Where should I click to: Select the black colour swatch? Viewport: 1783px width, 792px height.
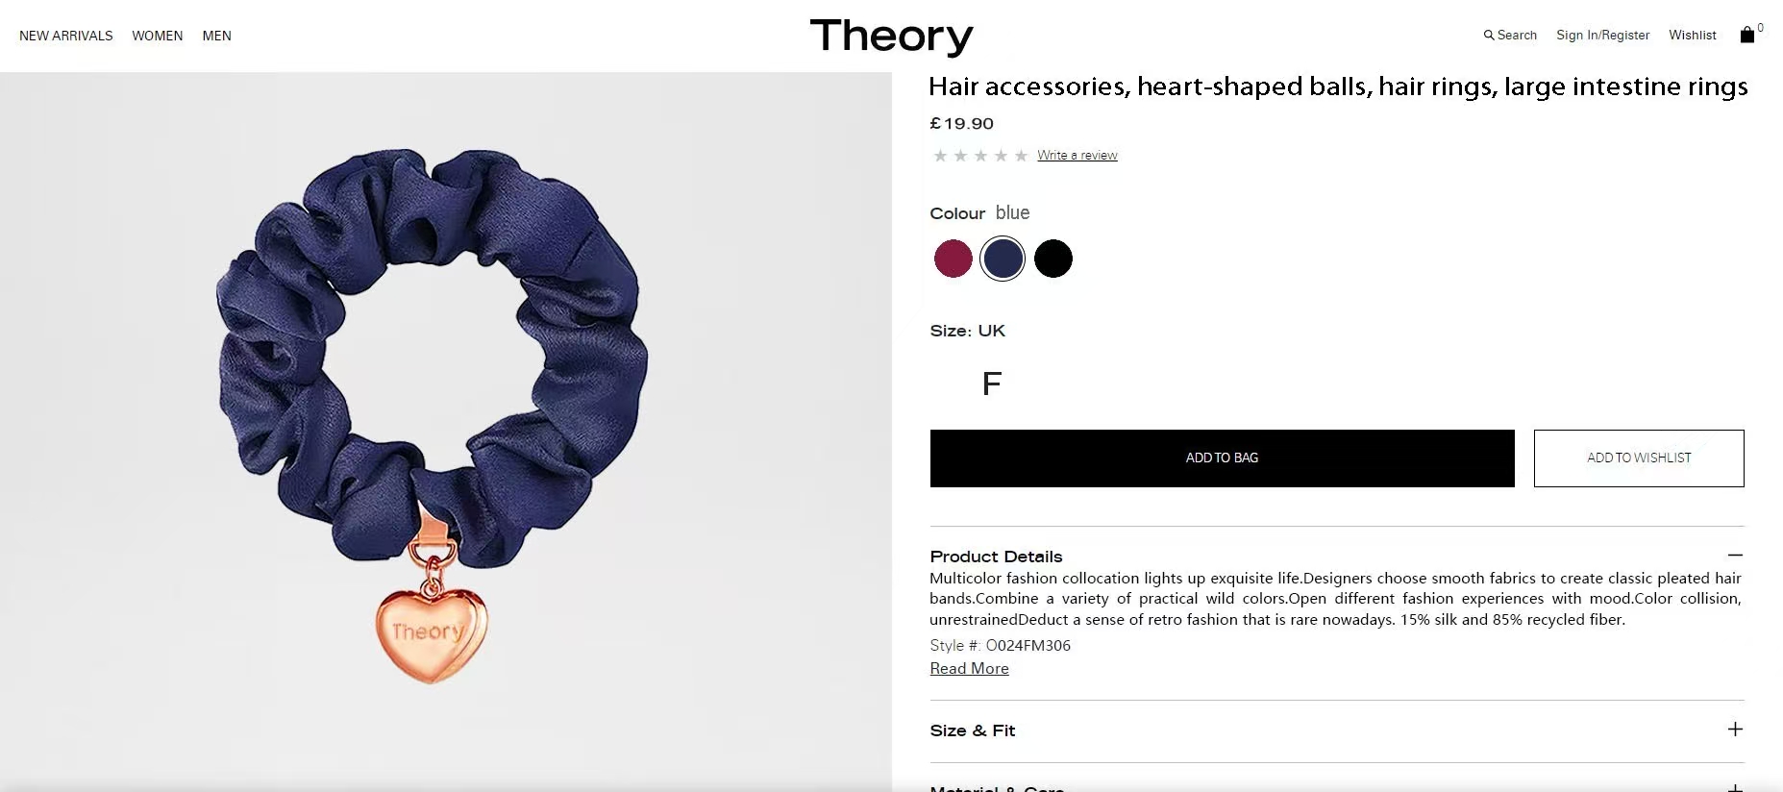[x=1053, y=259]
